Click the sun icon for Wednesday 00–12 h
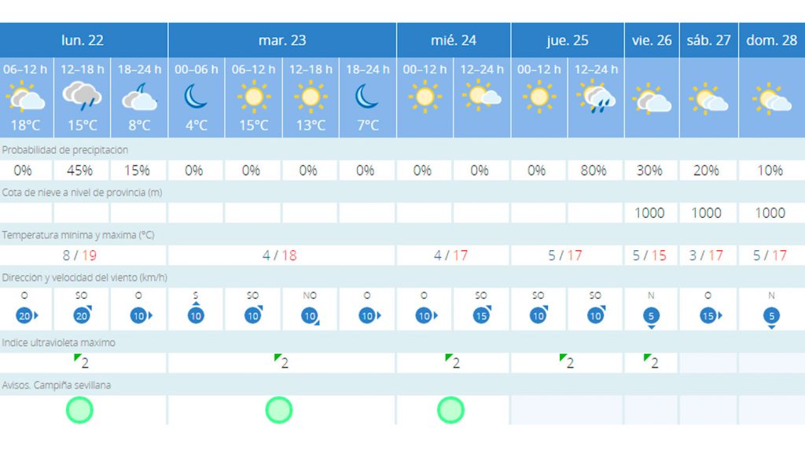This screenshot has height=453, width=805. pyautogui.click(x=425, y=97)
